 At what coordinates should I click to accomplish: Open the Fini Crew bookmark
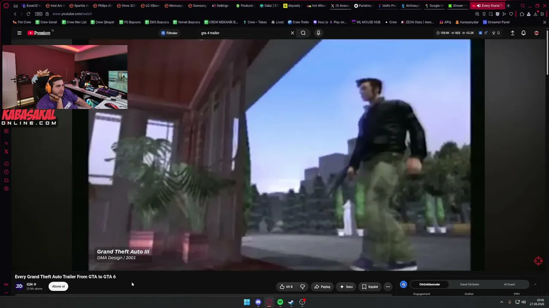click(x=22, y=22)
